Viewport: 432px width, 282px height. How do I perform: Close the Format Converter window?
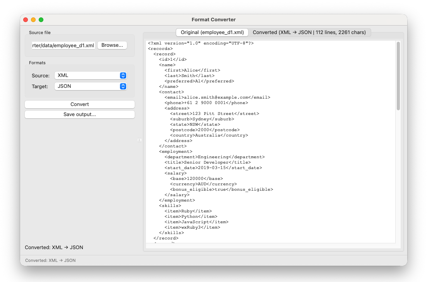click(x=26, y=20)
